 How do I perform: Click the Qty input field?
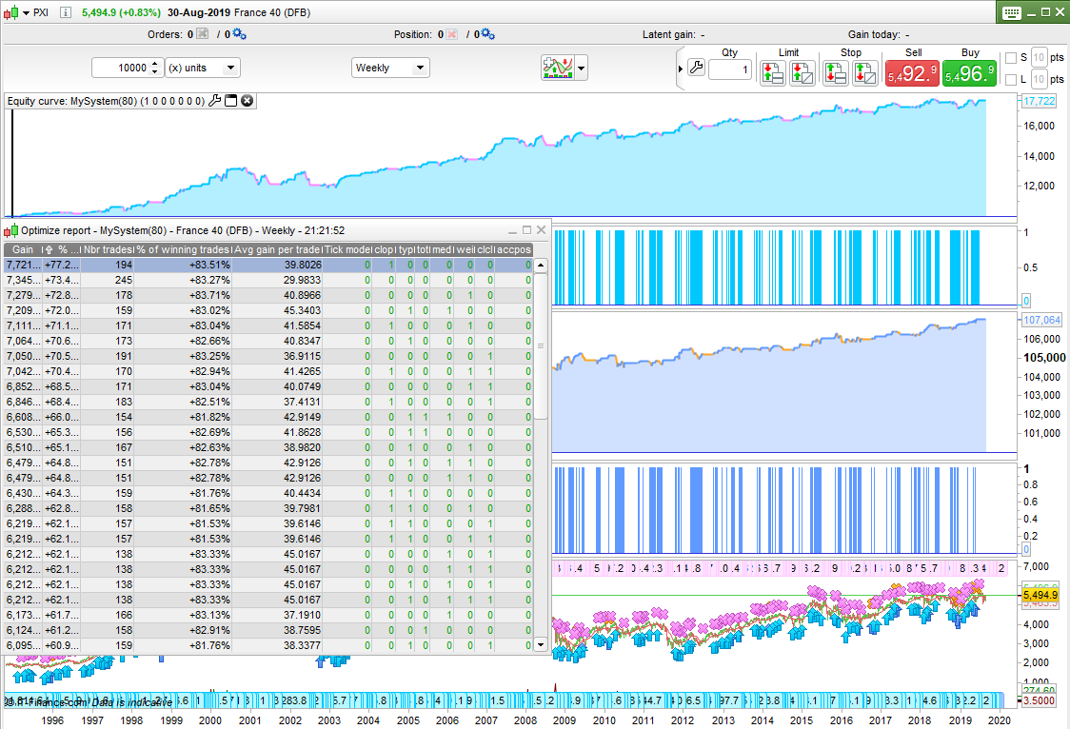click(x=730, y=69)
